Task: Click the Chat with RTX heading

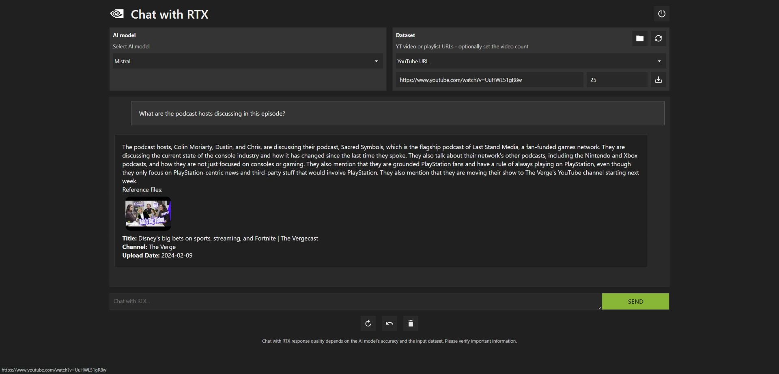Action: (x=169, y=15)
